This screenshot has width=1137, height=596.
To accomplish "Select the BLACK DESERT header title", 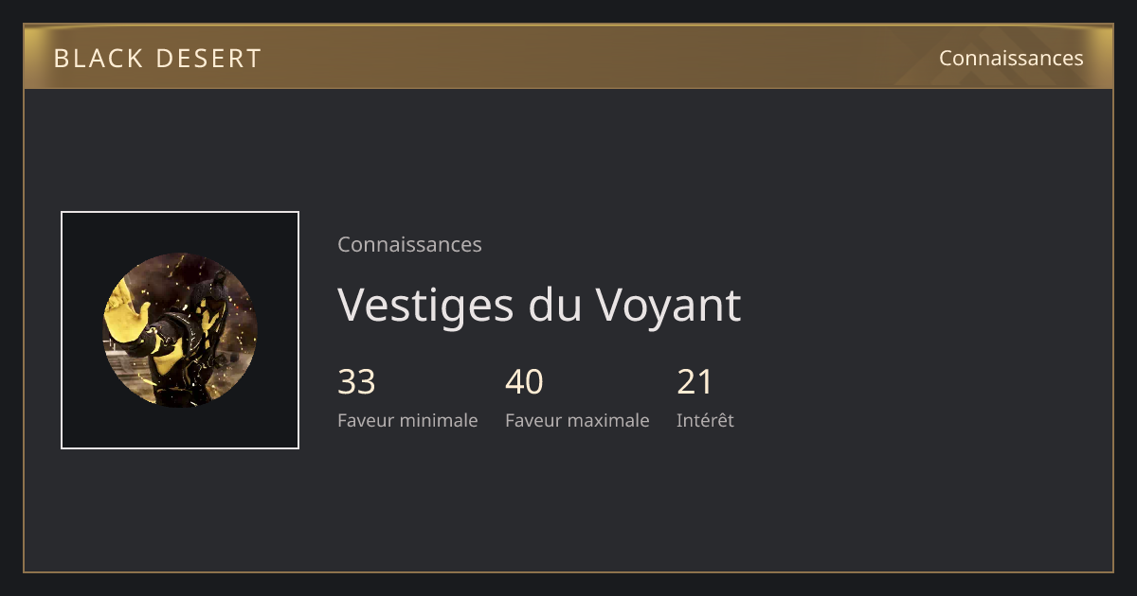I will click(157, 59).
